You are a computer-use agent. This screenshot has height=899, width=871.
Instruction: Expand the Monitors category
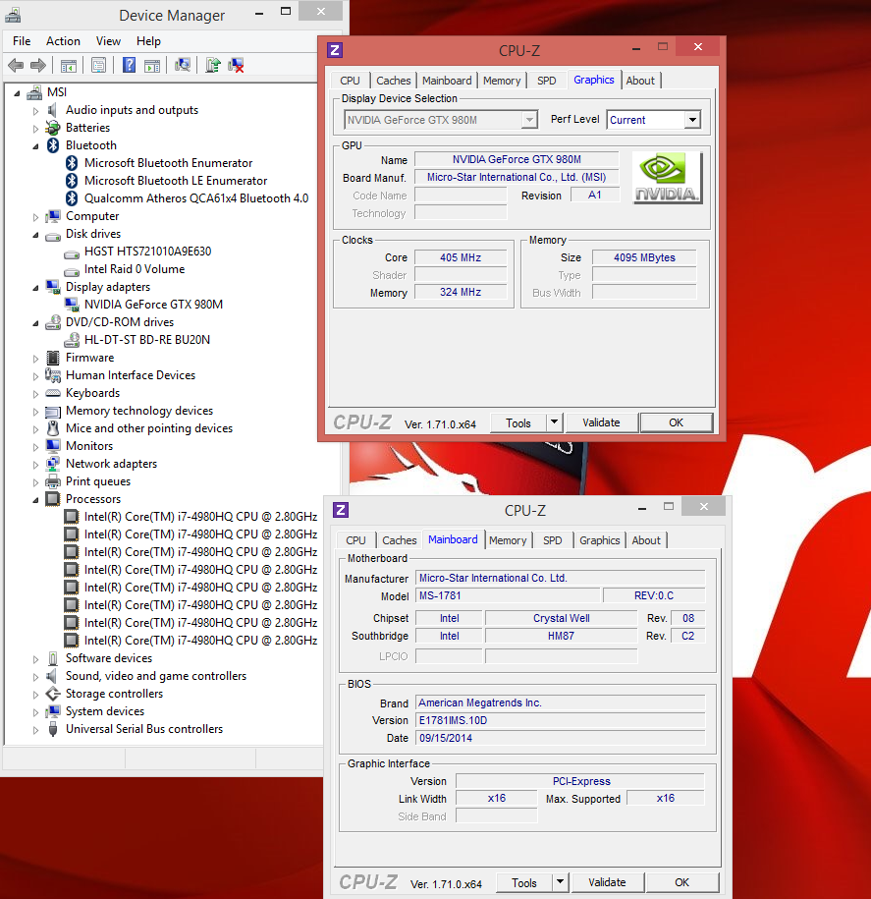(x=35, y=447)
